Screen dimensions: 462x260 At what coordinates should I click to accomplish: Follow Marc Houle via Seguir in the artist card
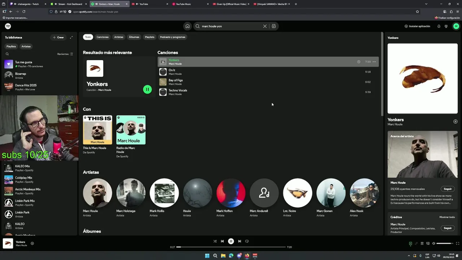pyautogui.click(x=448, y=189)
